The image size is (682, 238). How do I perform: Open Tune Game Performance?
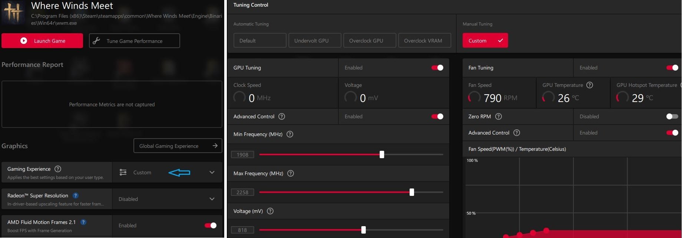tap(135, 41)
